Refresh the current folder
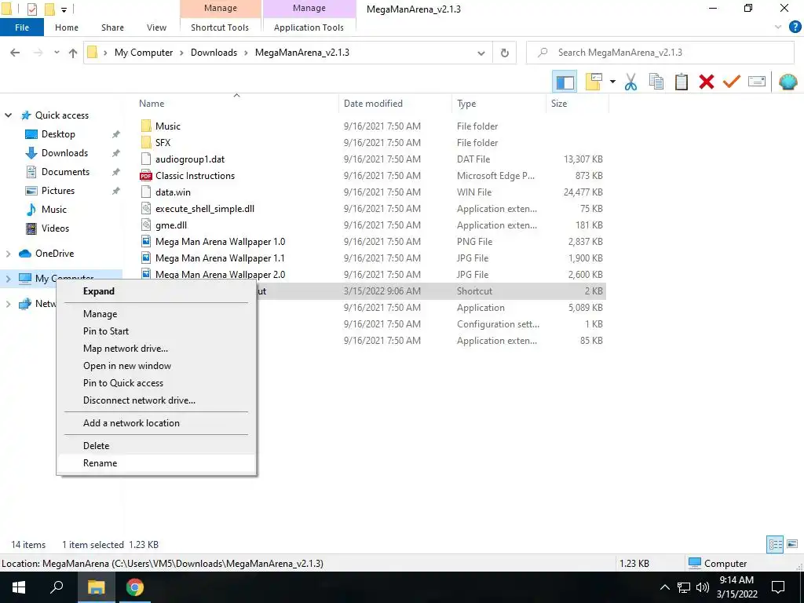Image resolution: width=804 pixels, height=603 pixels. [x=505, y=53]
